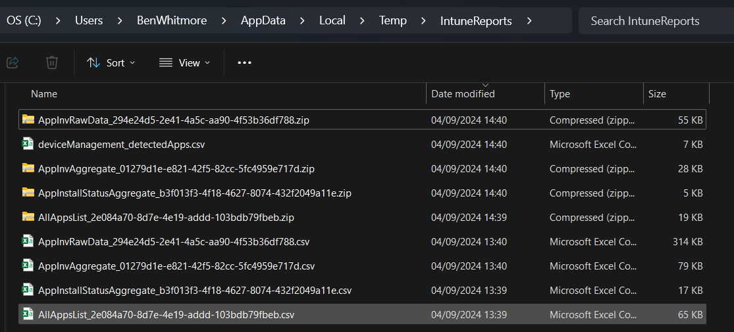This screenshot has width=734, height=332.
Task: Expand chevron after Local breadcrumb
Action: [x=363, y=20]
